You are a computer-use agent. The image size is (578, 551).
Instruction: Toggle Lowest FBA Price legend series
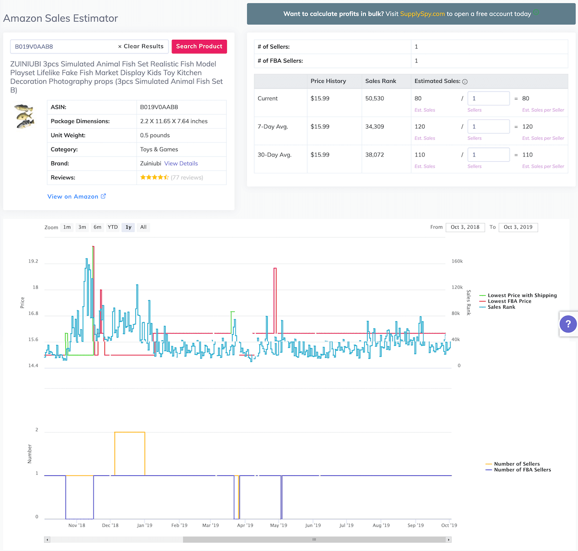506,301
